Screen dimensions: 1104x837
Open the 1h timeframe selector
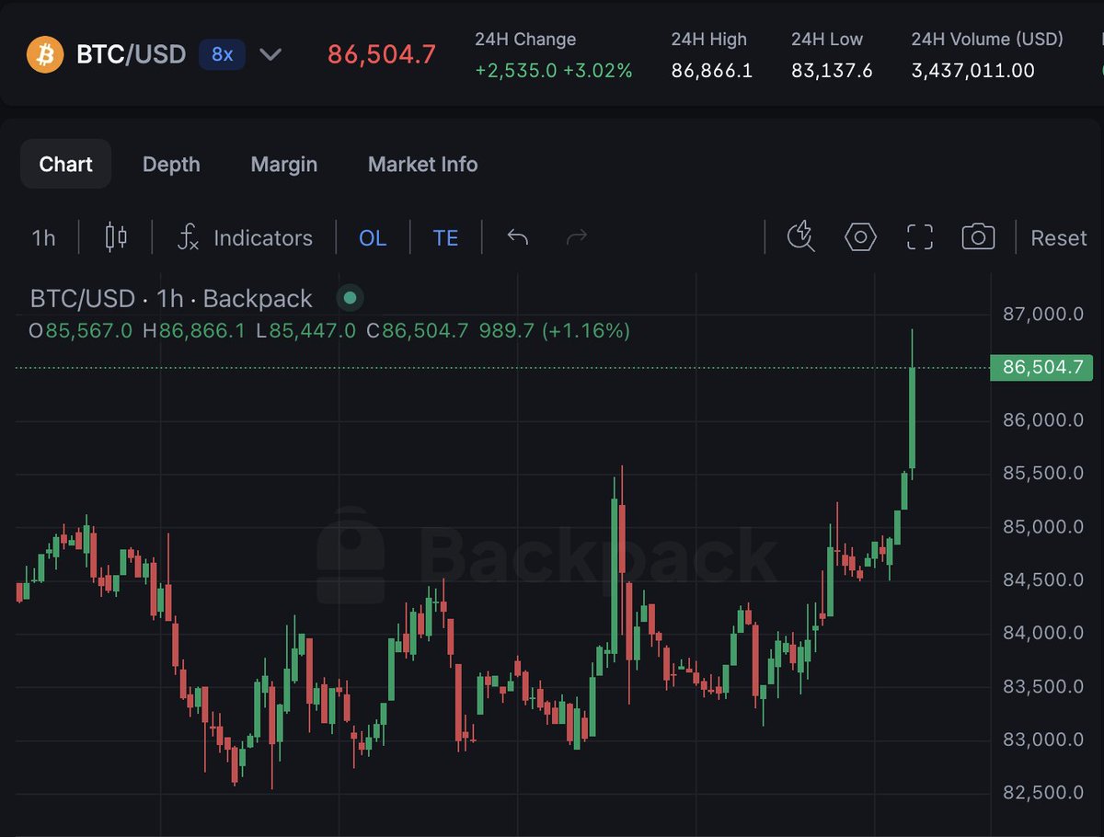[43, 238]
